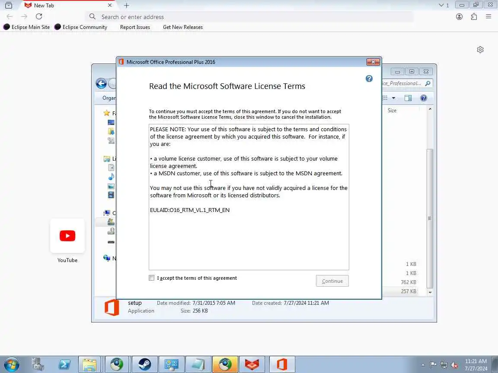Open the Windows Start menu
This screenshot has height=373, width=498.
tap(11, 364)
